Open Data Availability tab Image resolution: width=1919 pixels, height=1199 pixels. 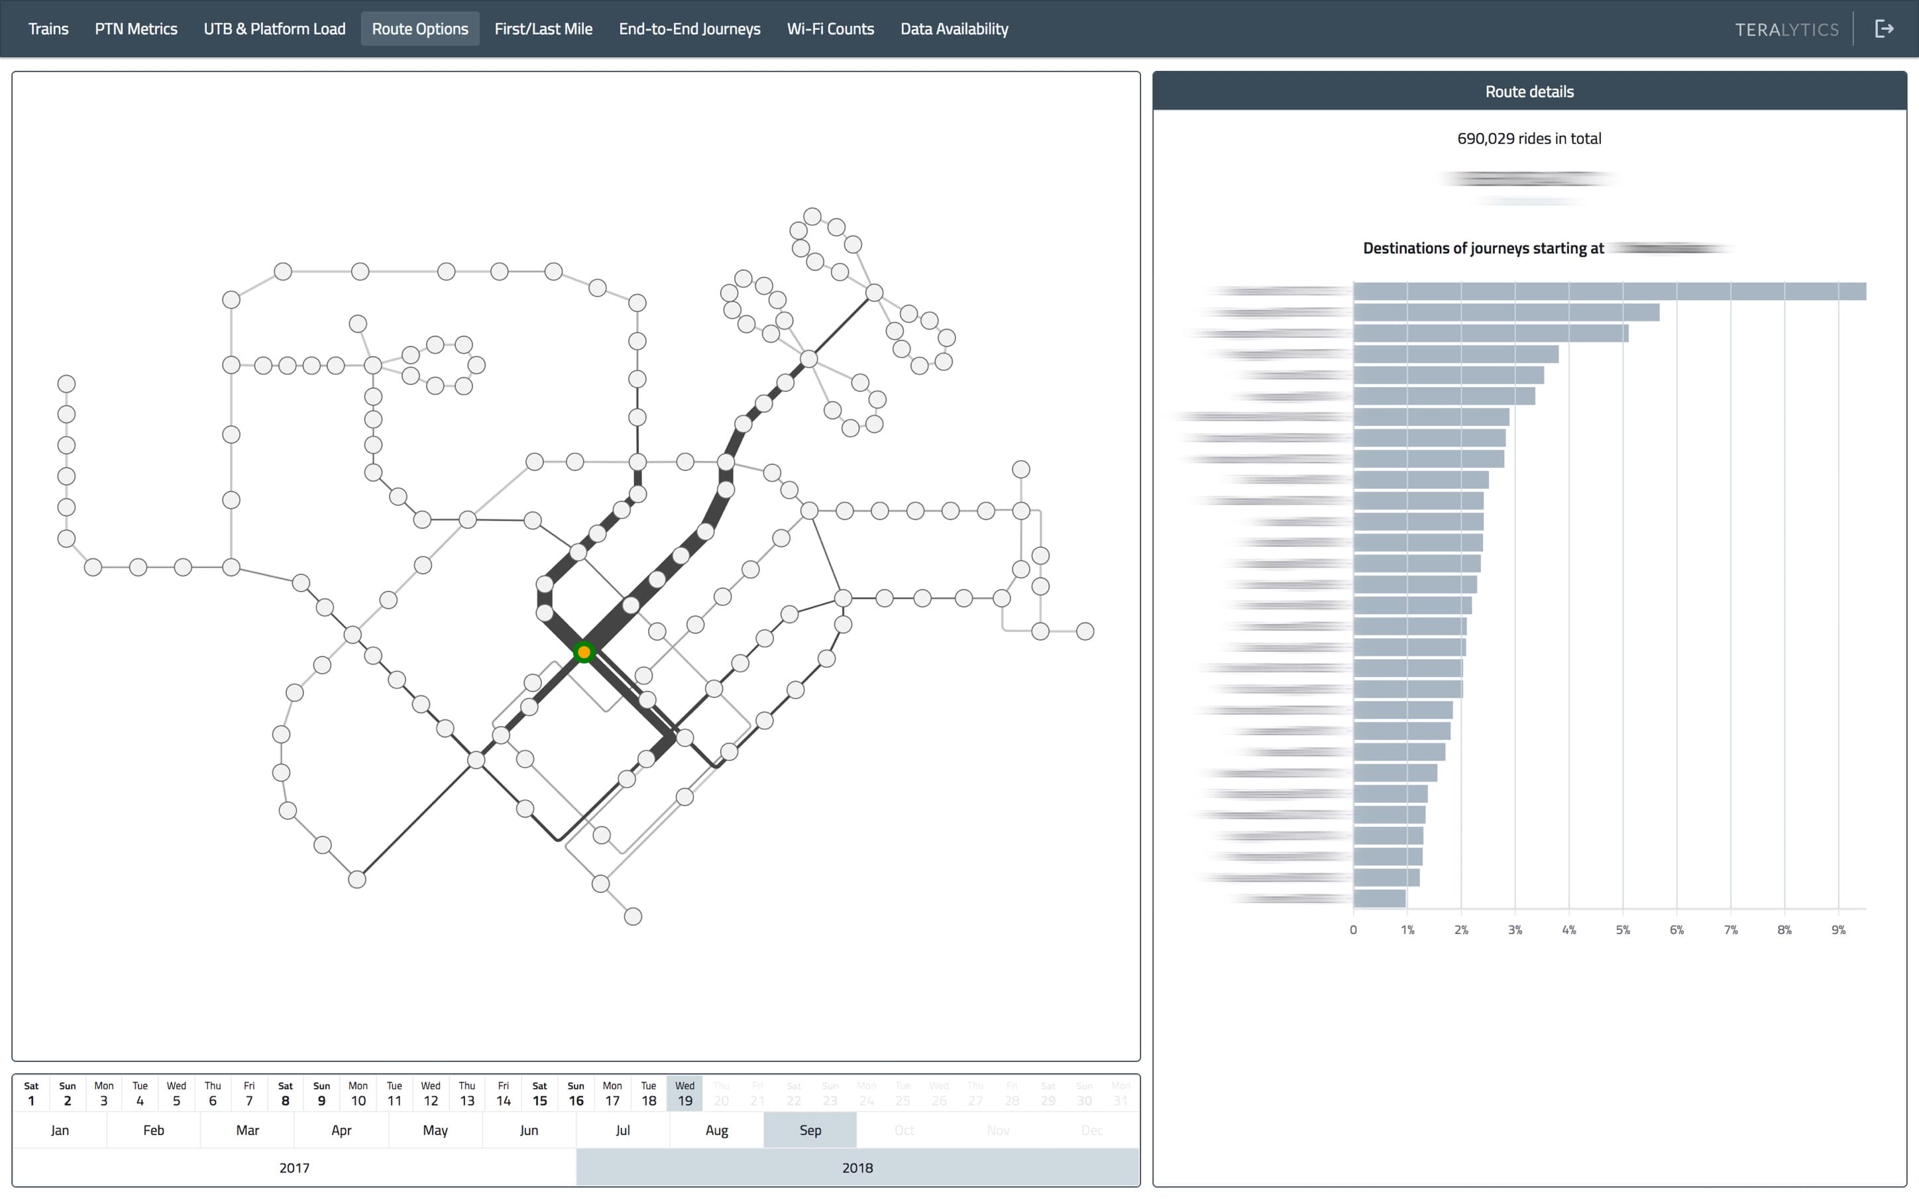pos(954,29)
